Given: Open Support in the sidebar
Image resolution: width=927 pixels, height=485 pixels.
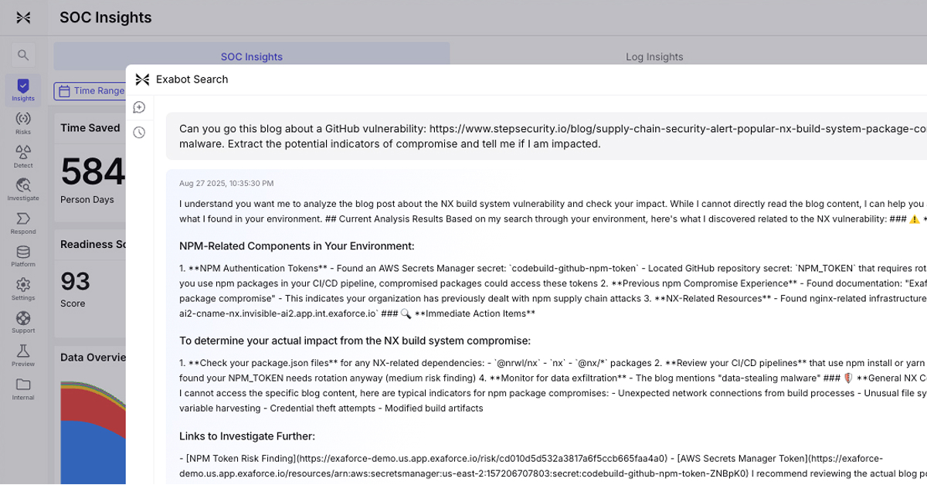Looking at the screenshot, I should tap(23, 323).
